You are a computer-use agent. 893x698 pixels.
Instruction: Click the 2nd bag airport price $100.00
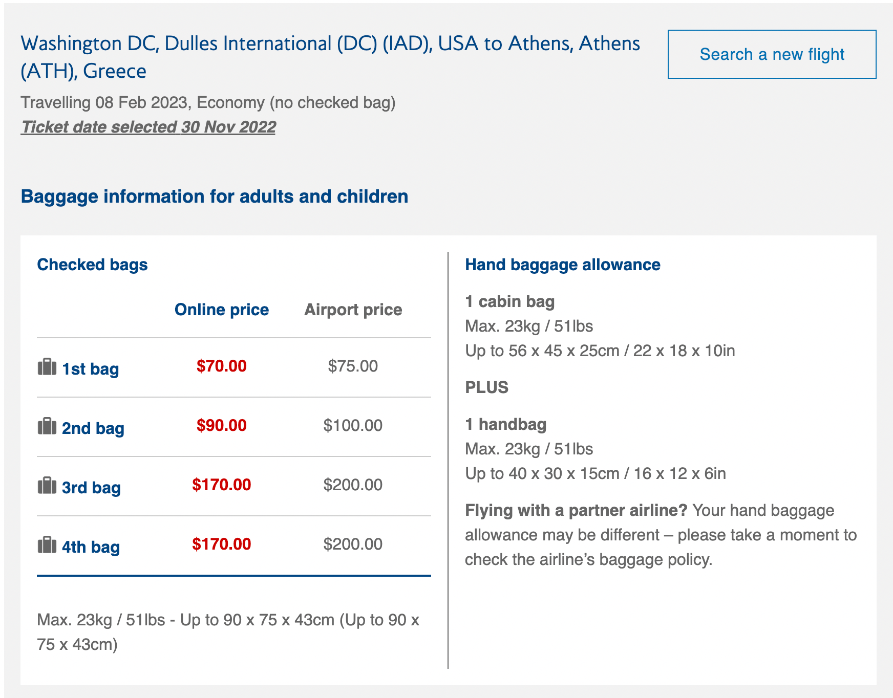point(353,426)
